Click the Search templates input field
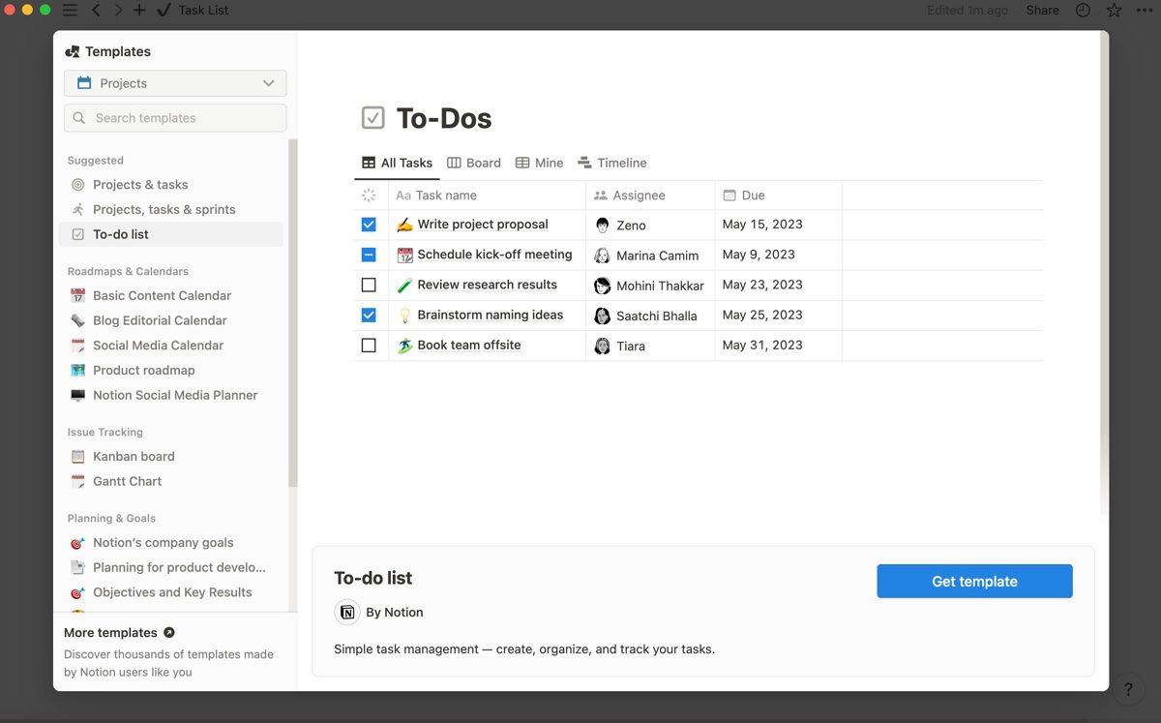This screenshot has height=723, width=1161. coord(175,118)
